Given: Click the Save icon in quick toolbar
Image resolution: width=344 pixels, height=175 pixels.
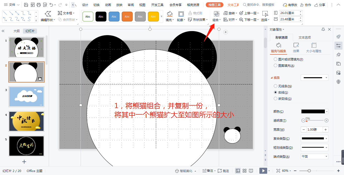Looking at the screenshot, I should point(26,5).
